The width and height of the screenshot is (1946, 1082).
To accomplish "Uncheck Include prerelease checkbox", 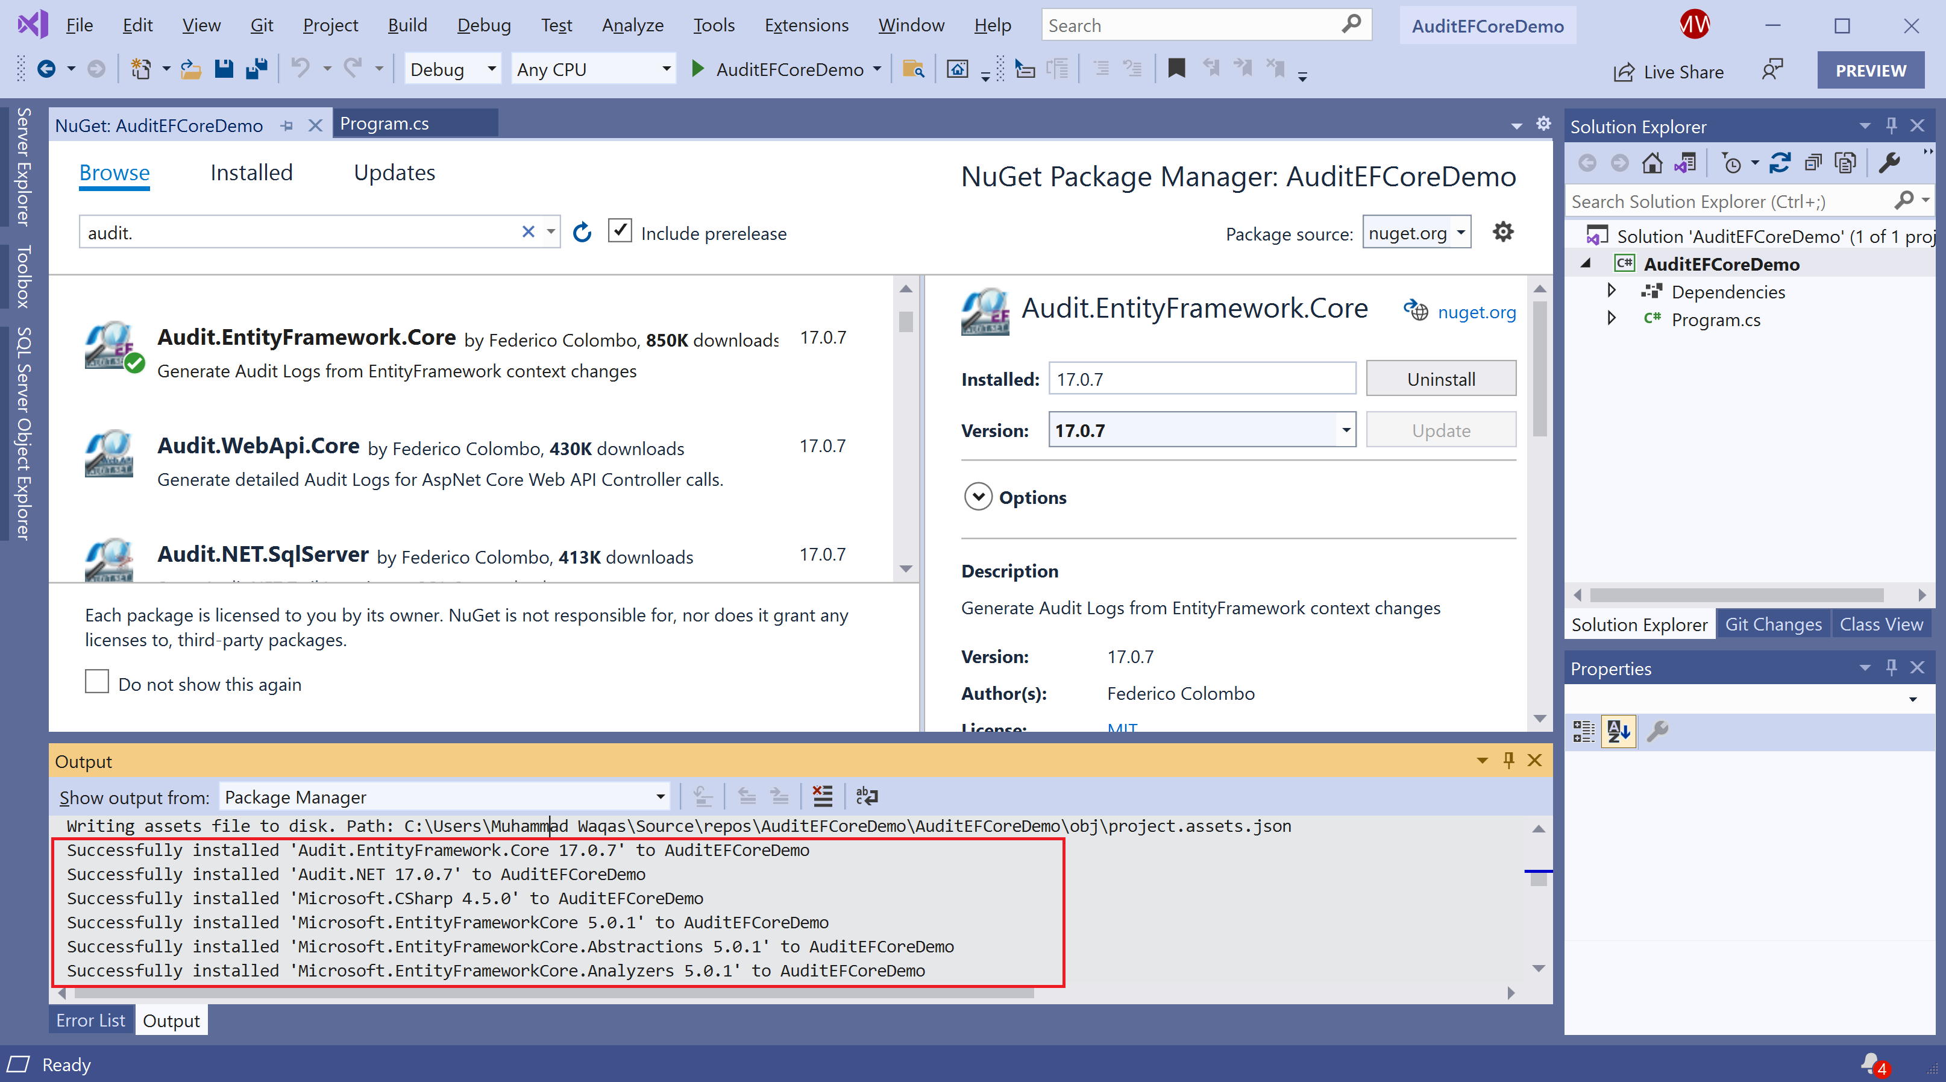I will (x=620, y=231).
